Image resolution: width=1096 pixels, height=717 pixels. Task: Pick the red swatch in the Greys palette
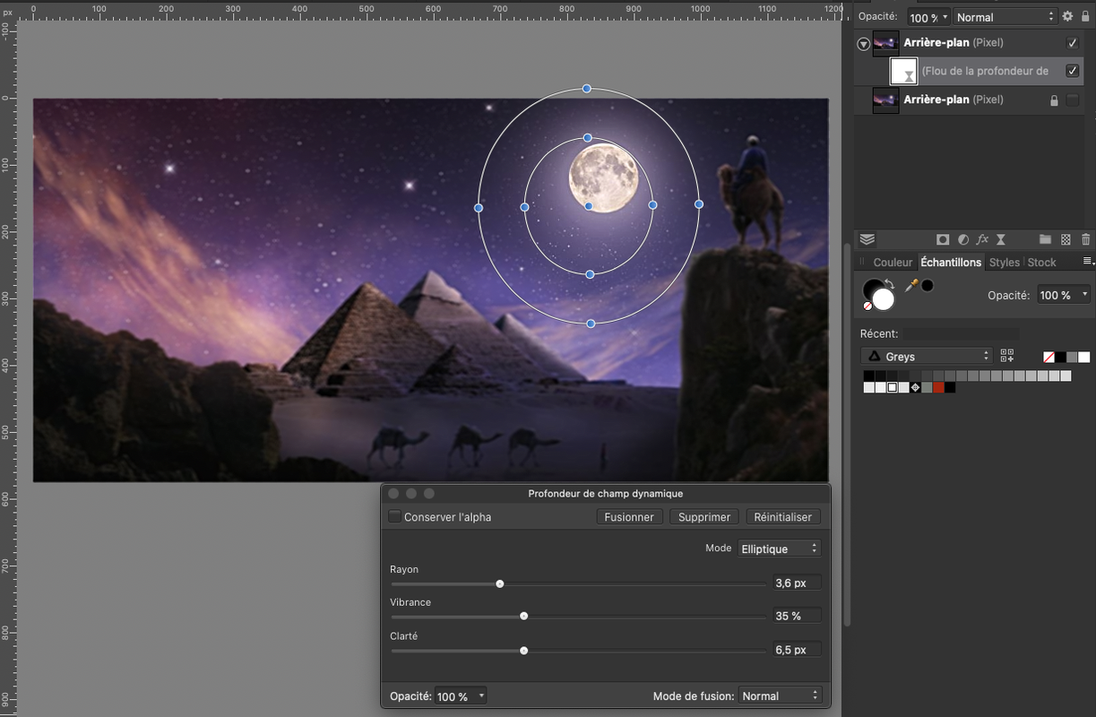(x=938, y=387)
